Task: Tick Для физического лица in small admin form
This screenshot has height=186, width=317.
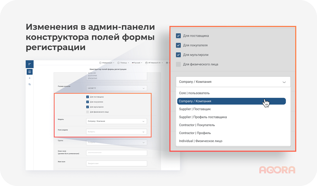Action: [88, 112]
